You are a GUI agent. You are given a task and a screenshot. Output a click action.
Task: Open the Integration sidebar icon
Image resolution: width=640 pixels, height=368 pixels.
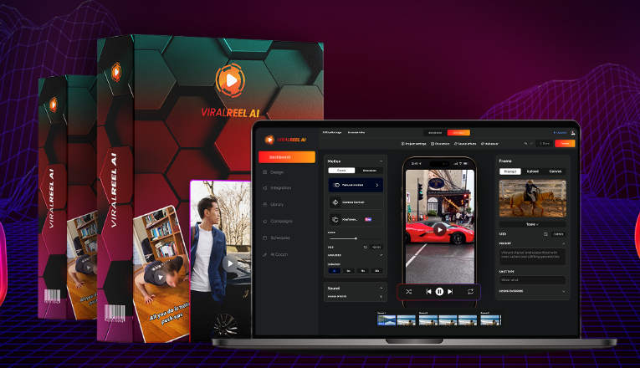coord(265,188)
